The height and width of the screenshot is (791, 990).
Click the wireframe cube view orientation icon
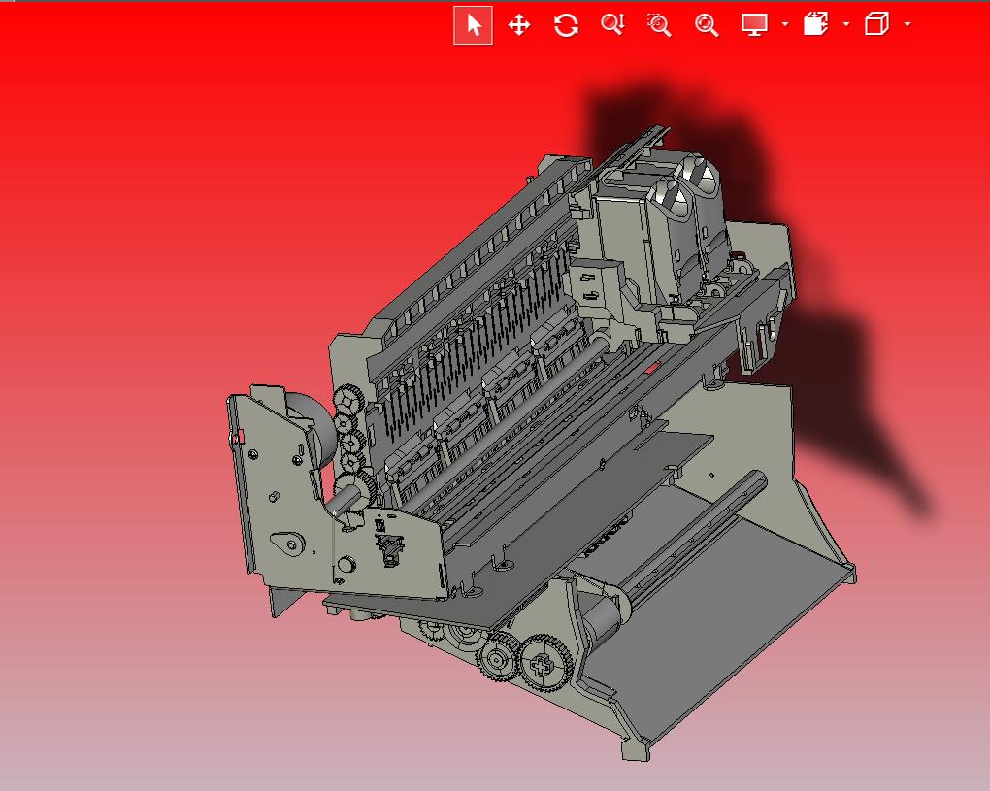coord(876,24)
